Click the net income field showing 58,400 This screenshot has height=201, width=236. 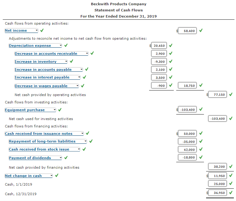[187, 31]
